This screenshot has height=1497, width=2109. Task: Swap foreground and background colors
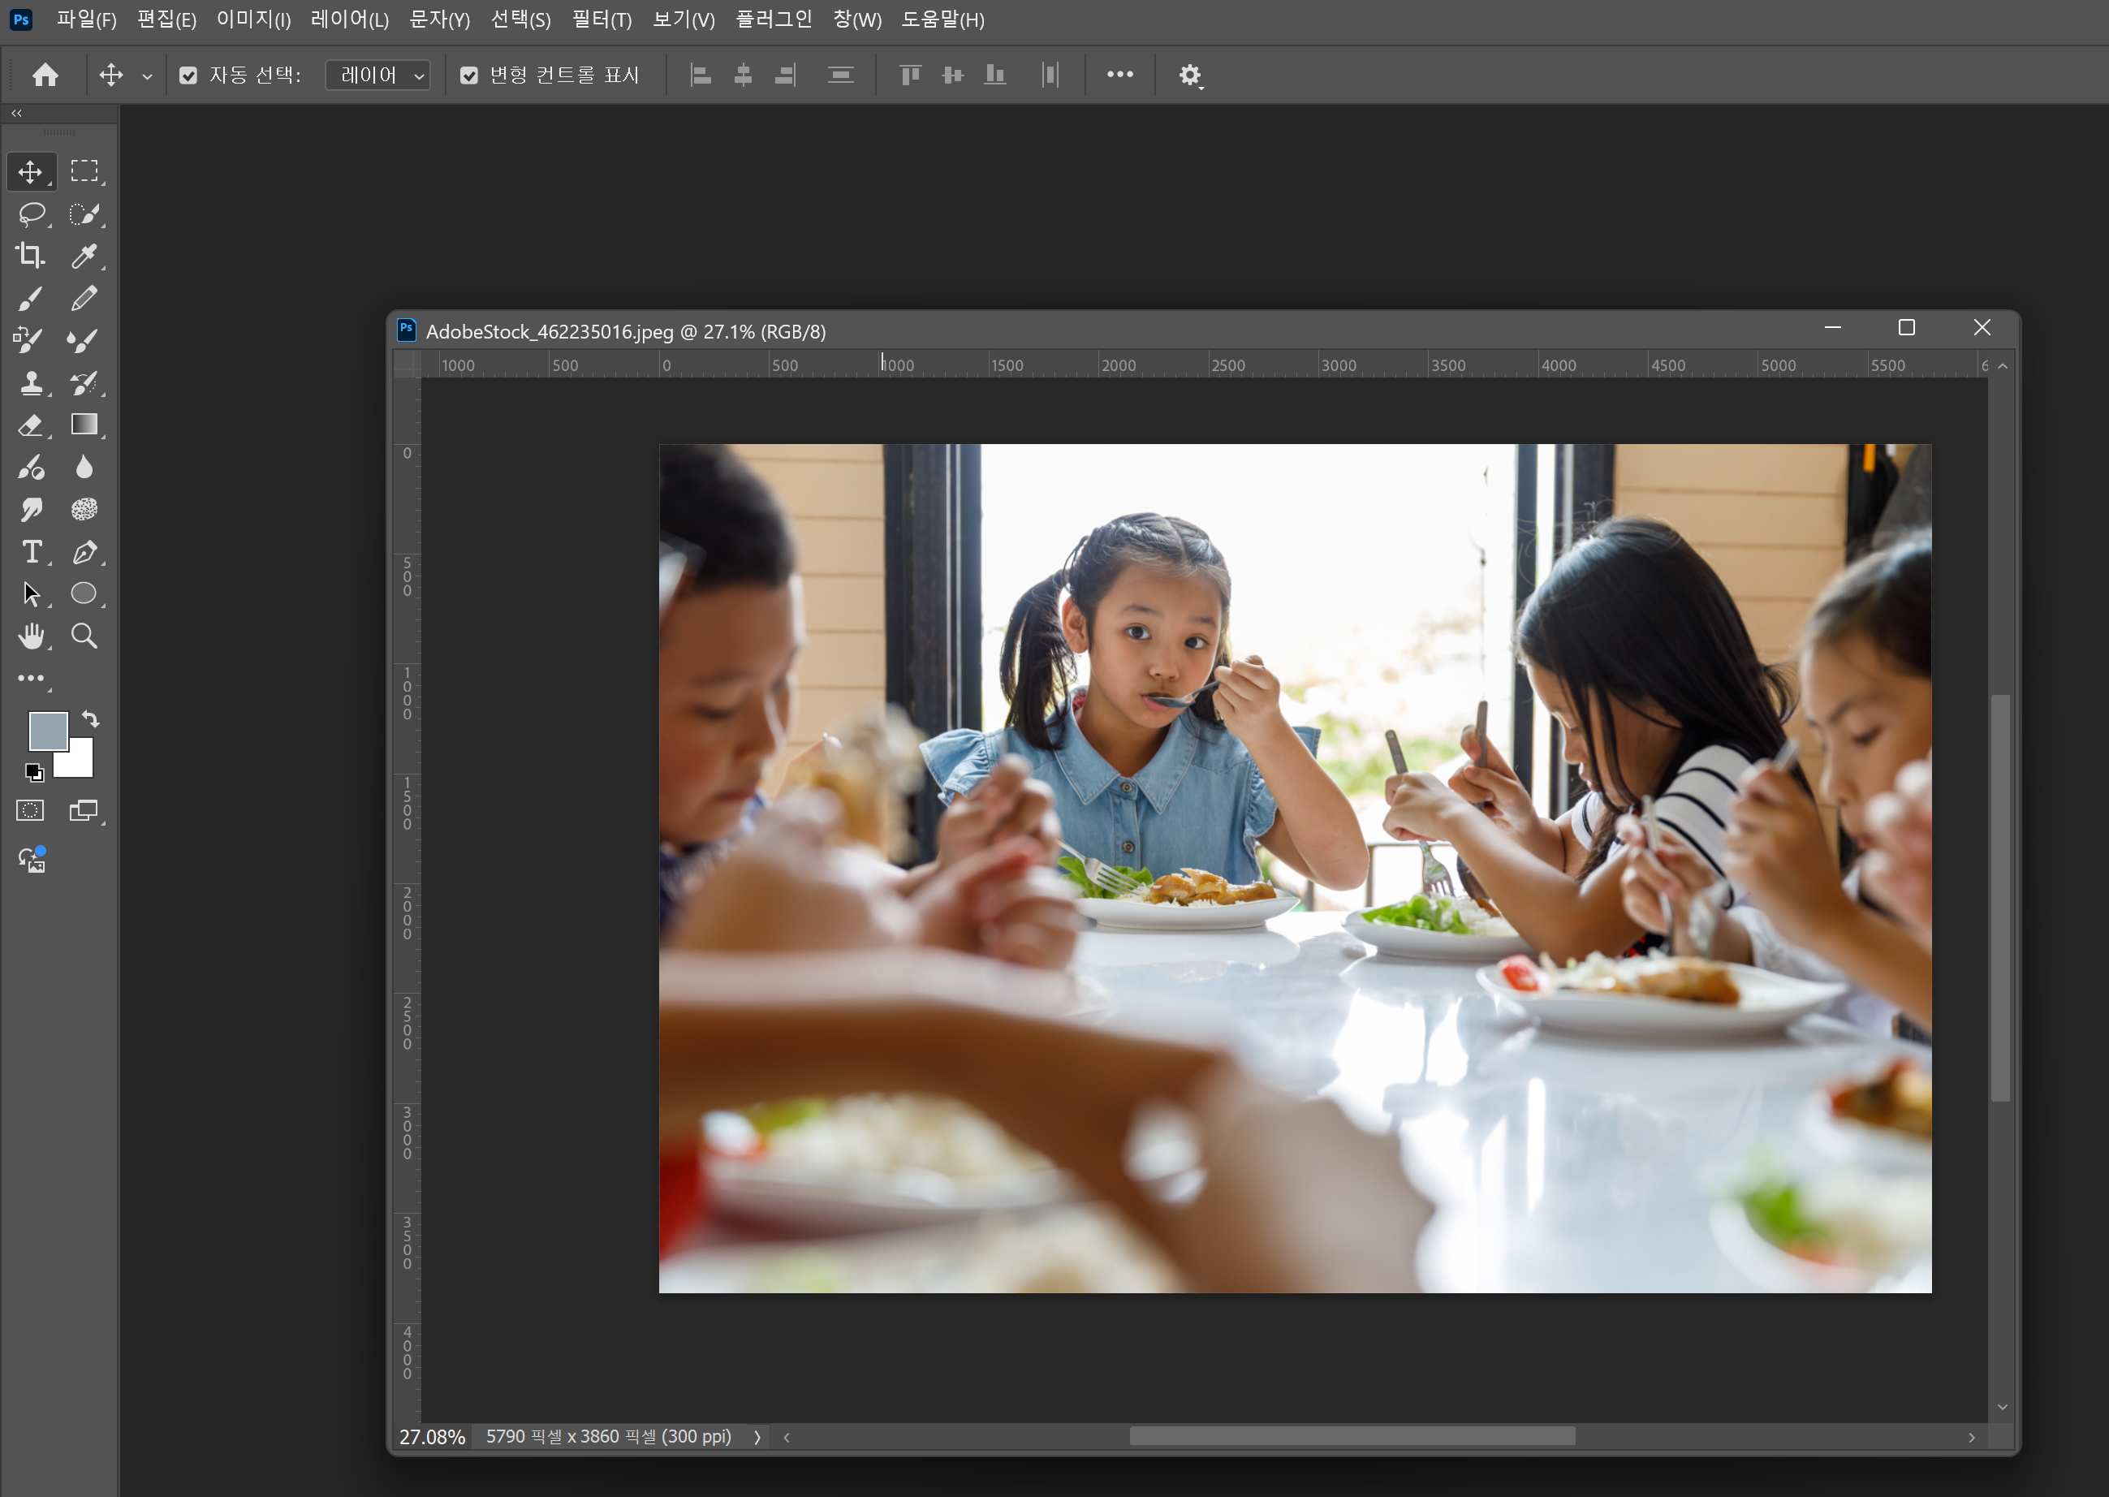tap(90, 718)
